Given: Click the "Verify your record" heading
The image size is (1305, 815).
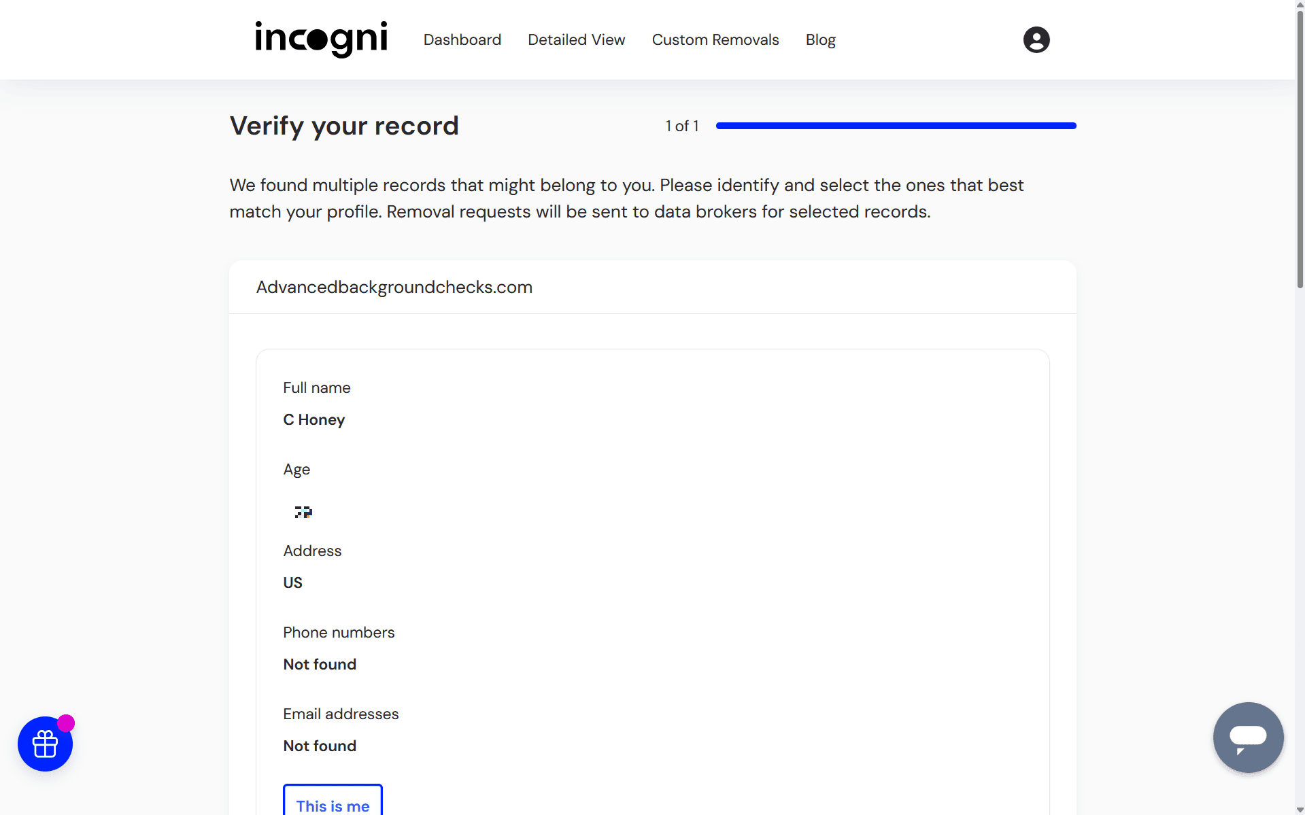Looking at the screenshot, I should click(343, 125).
